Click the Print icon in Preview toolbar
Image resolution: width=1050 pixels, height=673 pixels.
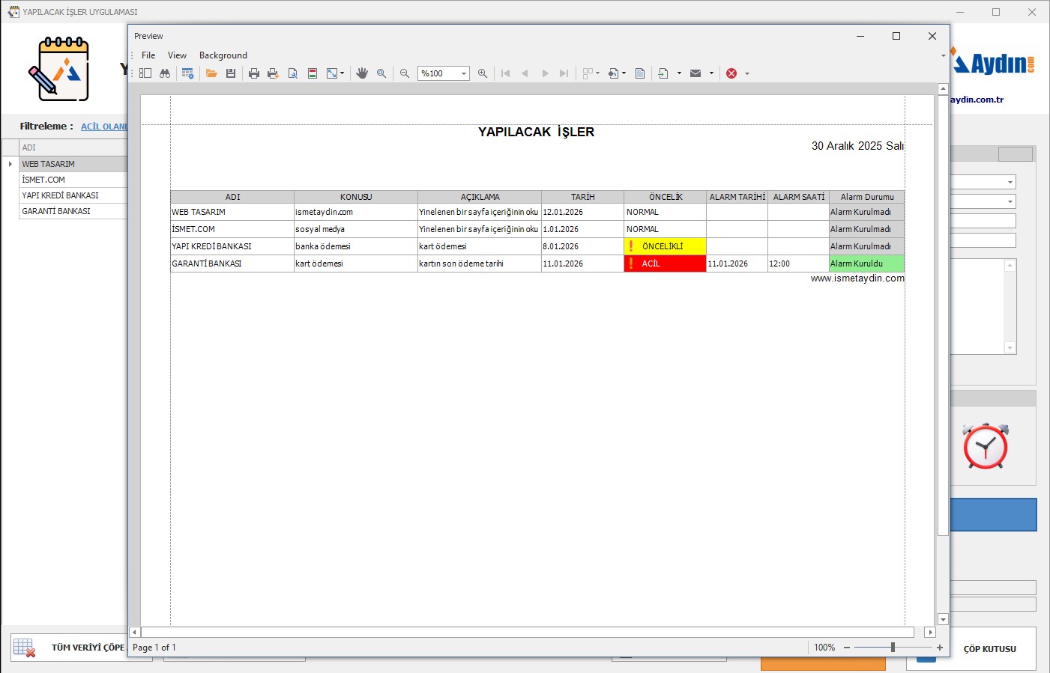[254, 73]
